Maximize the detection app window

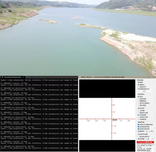point(149,77)
